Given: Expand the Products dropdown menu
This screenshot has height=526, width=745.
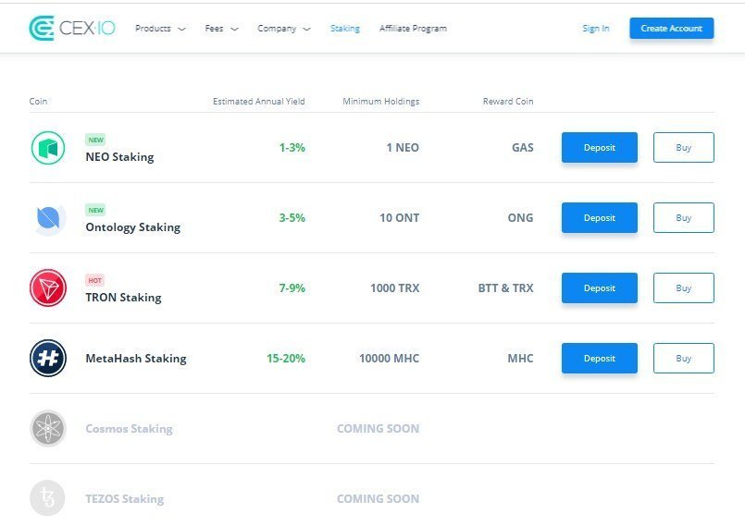Looking at the screenshot, I should pos(160,29).
